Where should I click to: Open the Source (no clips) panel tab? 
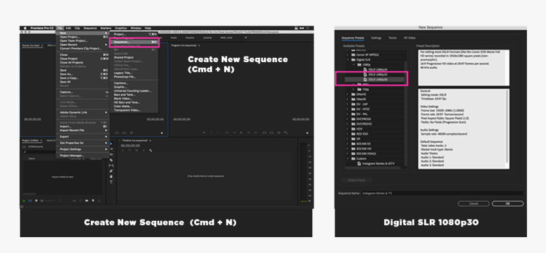click(x=30, y=45)
